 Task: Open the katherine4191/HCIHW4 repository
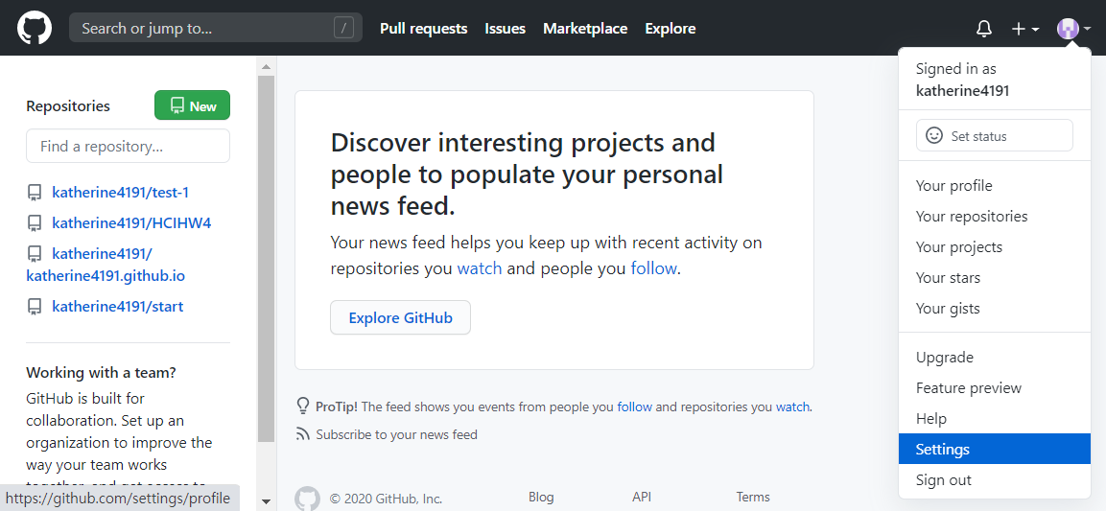[132, 222]
